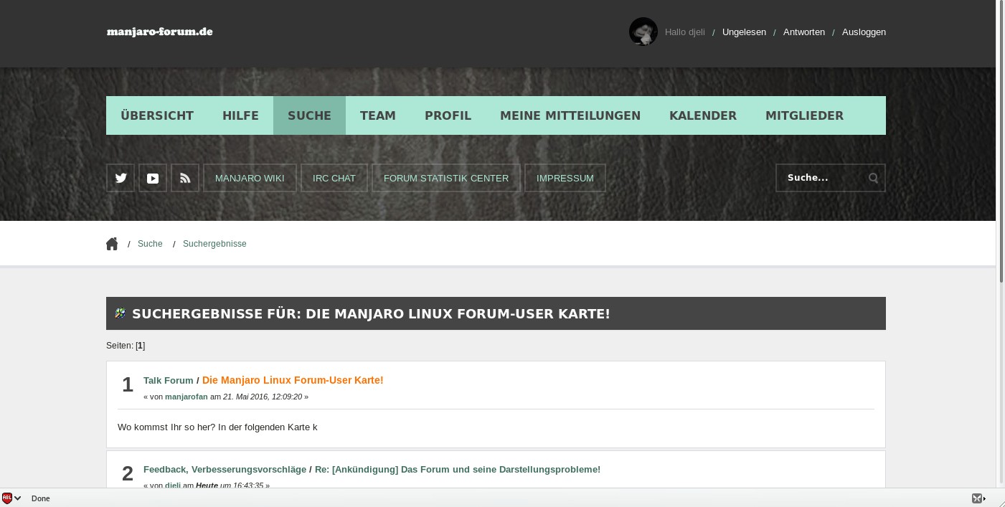Image resolution: width=1005 pixels, height=507 pixels.
Task: Click the Ausloggen link
Action: [864, 32]
